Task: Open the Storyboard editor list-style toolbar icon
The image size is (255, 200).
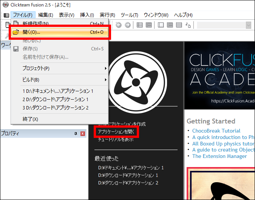Action: click(x=139, y=25)
